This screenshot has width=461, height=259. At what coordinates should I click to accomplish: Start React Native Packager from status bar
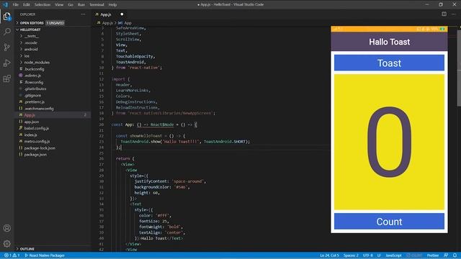tap(45, 255)
